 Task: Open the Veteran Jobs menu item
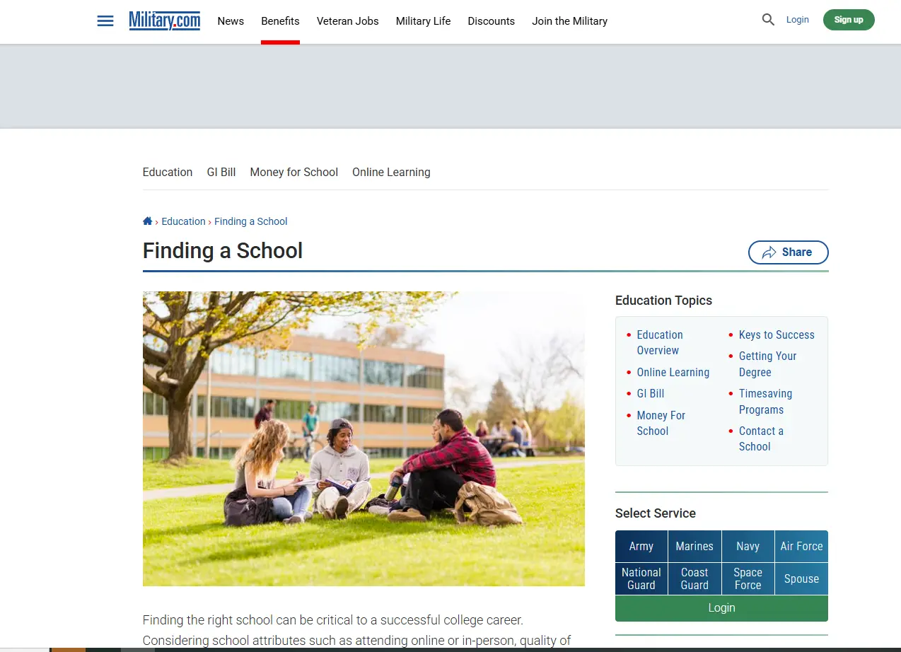[347, 21]
